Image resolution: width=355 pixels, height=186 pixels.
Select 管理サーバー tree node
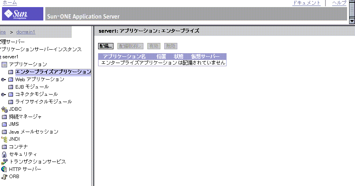pyautogui.click(x=13, y=42)
